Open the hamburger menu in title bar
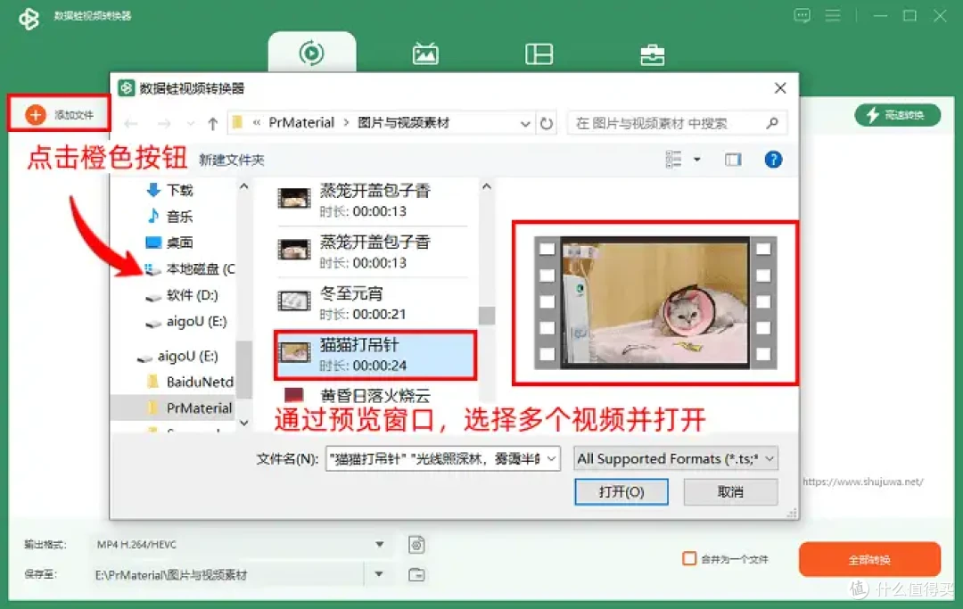The width and height of the screenshot is (963, 609). pos(833,15)
